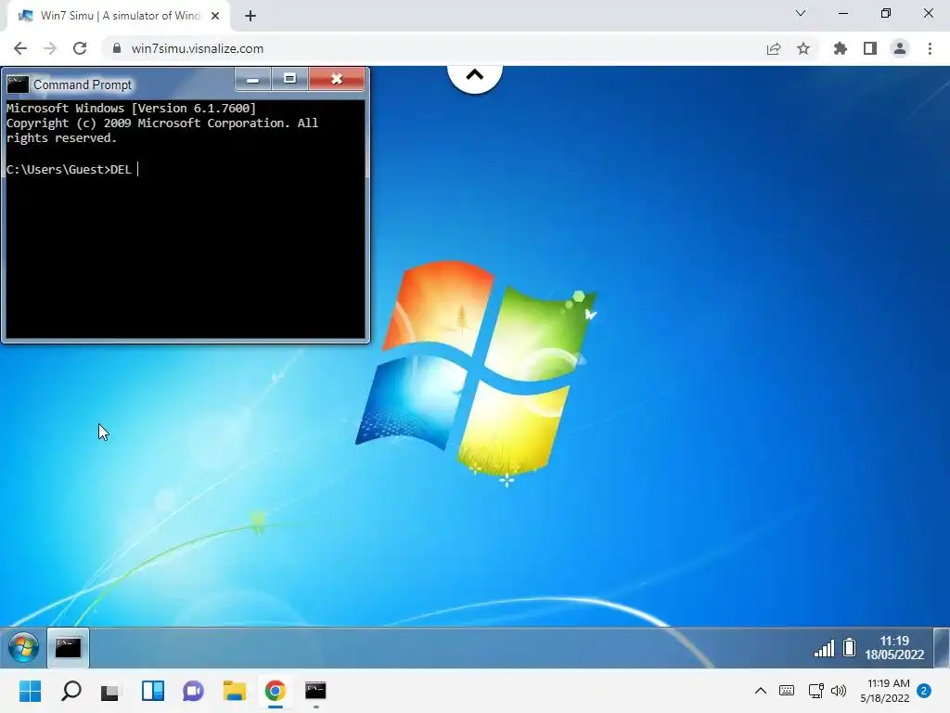
Task: Show hidden tray icons chevron
Action: [761, 691]
